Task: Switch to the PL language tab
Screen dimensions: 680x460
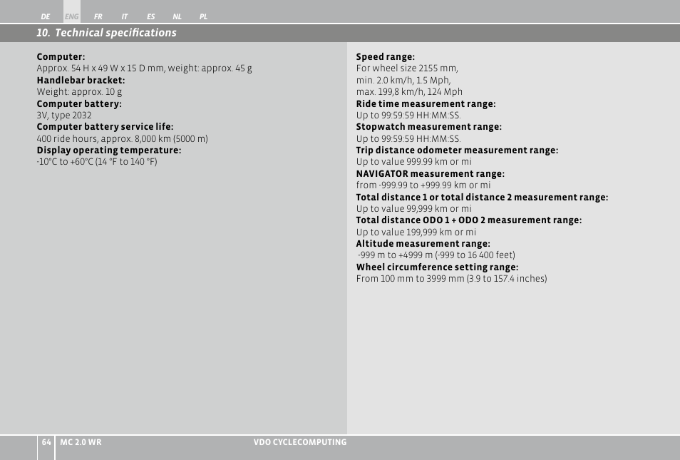Action: coord(203,16)
